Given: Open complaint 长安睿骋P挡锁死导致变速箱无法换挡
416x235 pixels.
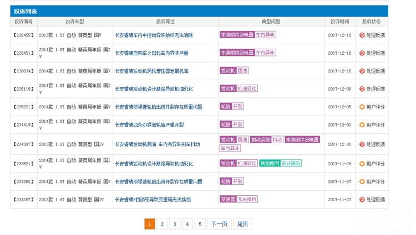Looking at the screenshot, I should click(153, 200).
